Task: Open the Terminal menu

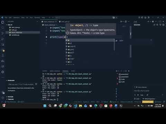Action: 37,18
